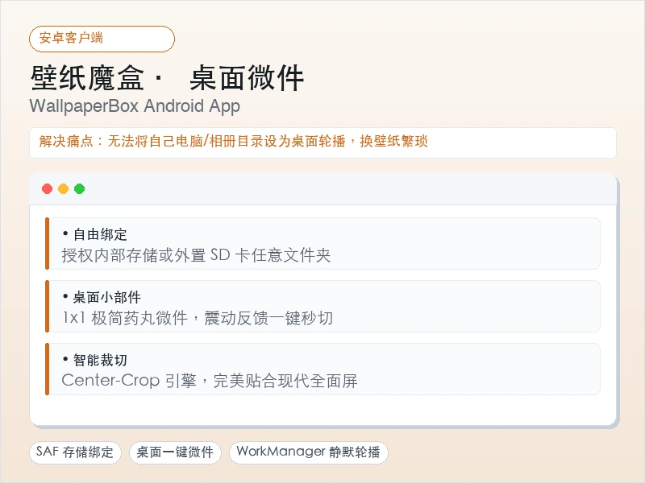
Task: Select the 安卓客户端 badge
Action: point(102,39)
